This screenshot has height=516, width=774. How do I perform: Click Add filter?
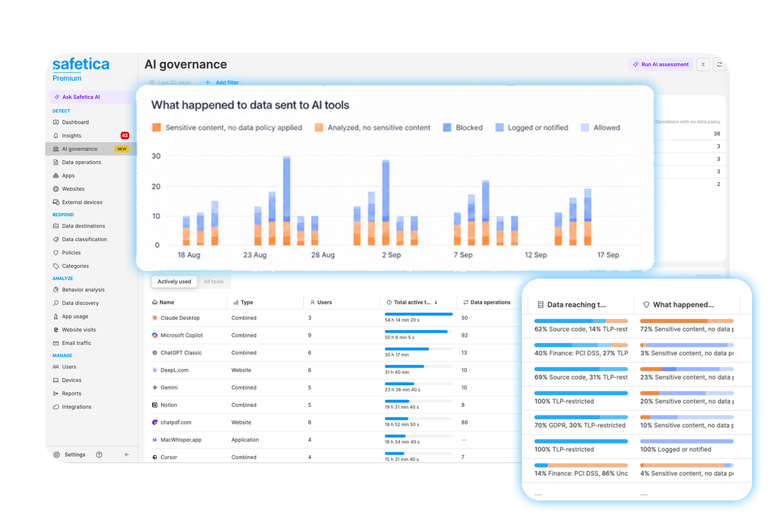click(221, 83)
